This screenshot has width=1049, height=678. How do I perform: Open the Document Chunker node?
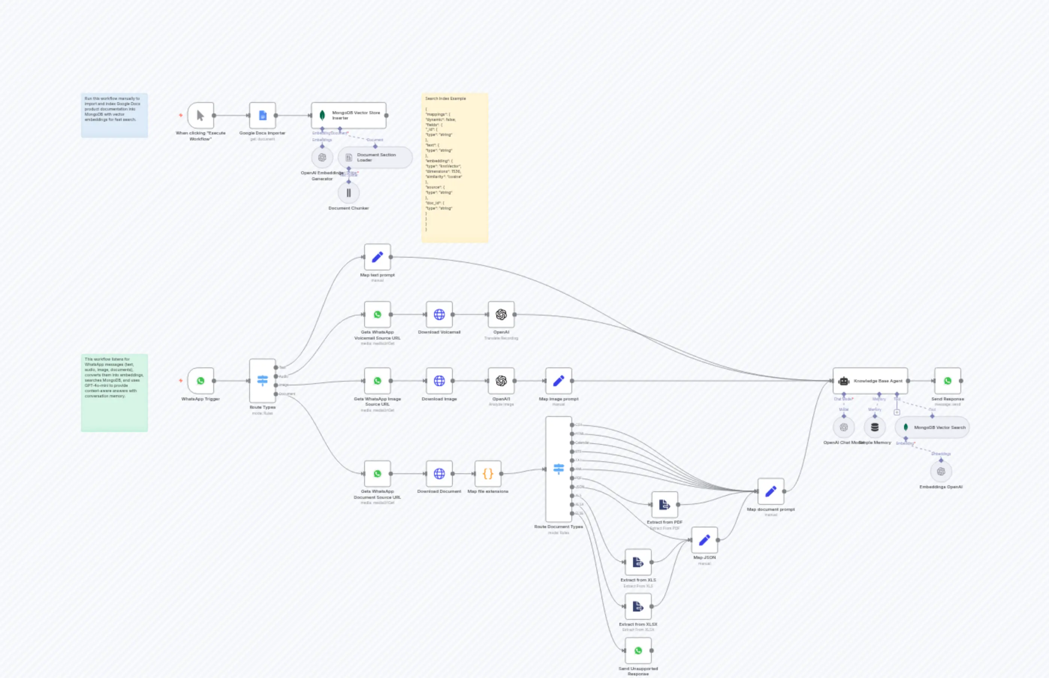tap(348, 192)
